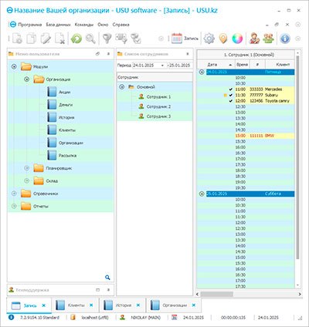
Task: Open the period start date dropdown
Action: tap(162, 66)
